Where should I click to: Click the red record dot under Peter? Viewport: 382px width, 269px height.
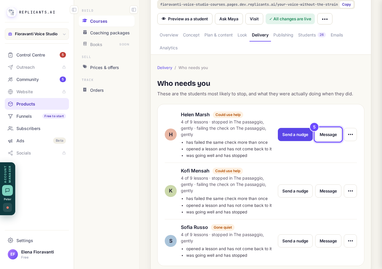click(x=7, y=207)
